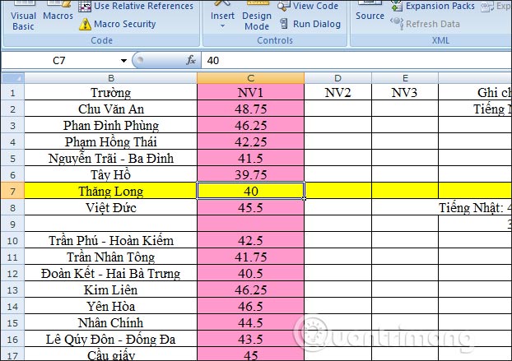This screenshot has height=361, width=512.
Task: Click Refresh Data button
Action: [x=426, y=24]
